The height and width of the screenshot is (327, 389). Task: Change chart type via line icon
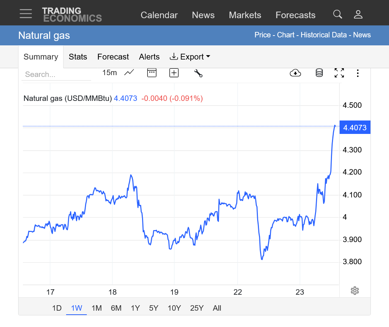[129, 73]
